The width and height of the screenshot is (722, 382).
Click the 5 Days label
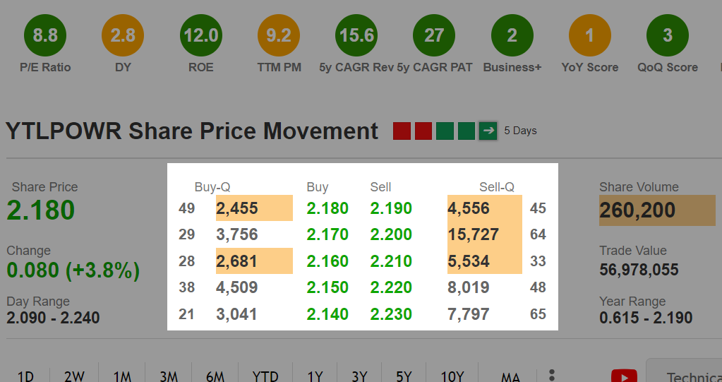pos(520,131)
